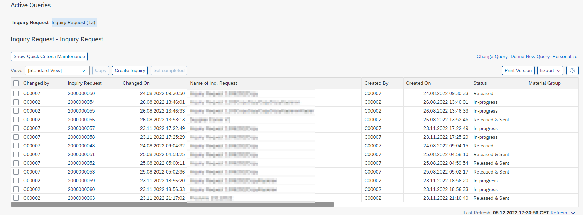Screen dimensions: 583x215
Task: Click the Define New Query link
Action: pyautogui.click(x=530, y=56)
